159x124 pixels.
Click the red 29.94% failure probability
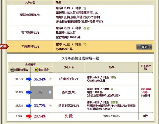tap(40, 116)
